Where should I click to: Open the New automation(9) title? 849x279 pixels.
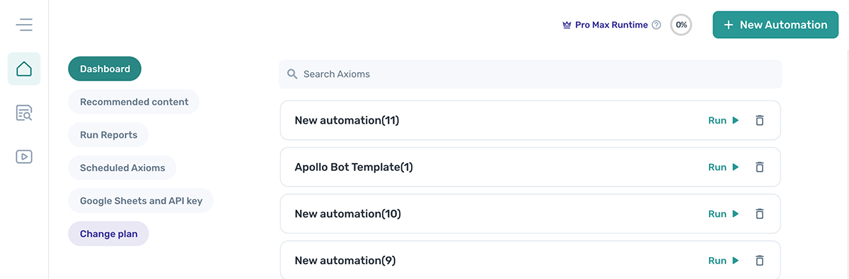[345, 261]
